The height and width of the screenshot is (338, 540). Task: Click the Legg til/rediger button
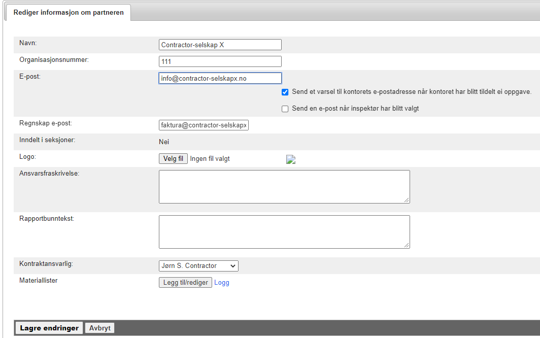[x=185, y=283]
